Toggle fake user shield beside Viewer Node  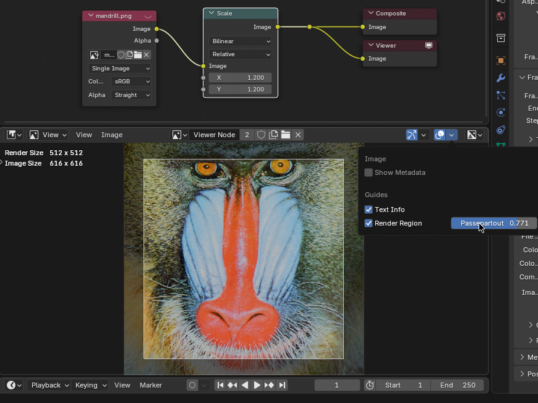pyautogui.click(x=261, y=135)
